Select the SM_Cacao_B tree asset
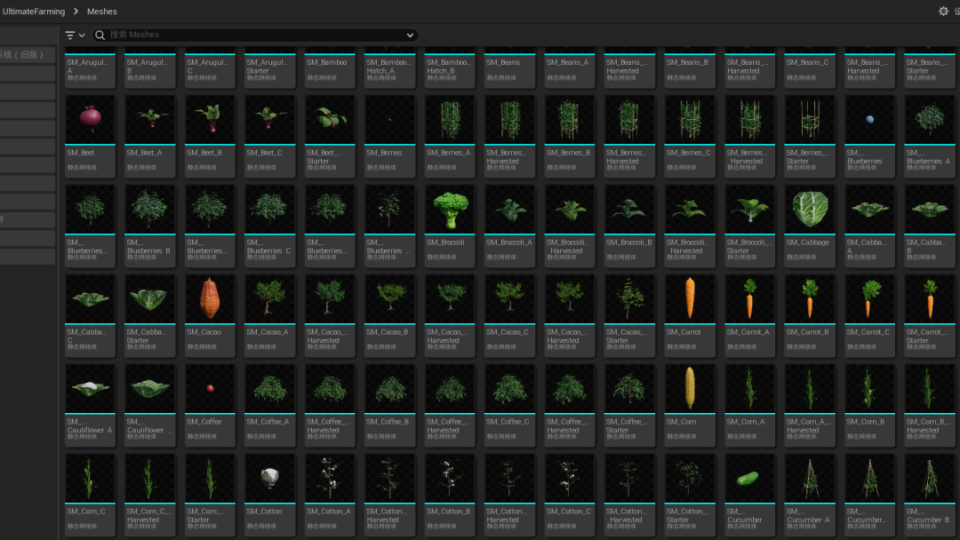960x540 pixels. point(390,315)
